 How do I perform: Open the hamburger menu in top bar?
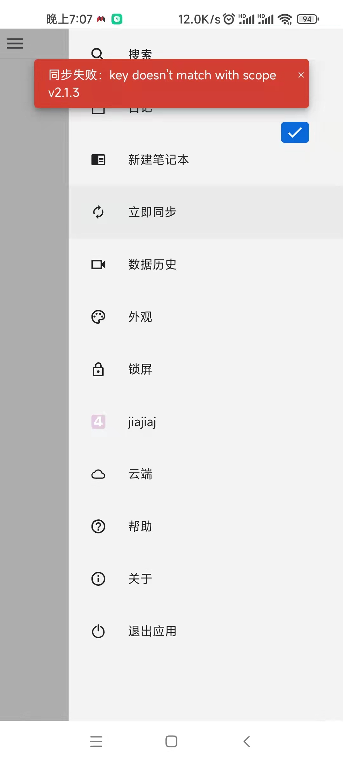coord(15,43)
